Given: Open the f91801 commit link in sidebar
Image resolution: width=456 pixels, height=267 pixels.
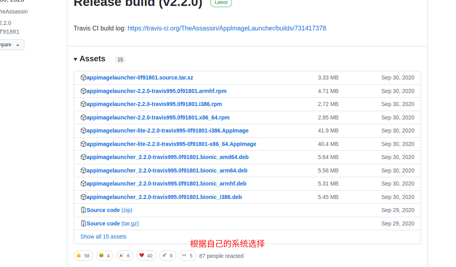Looking at the screenshot, I should pyautogui.click(x=9, y=32).
